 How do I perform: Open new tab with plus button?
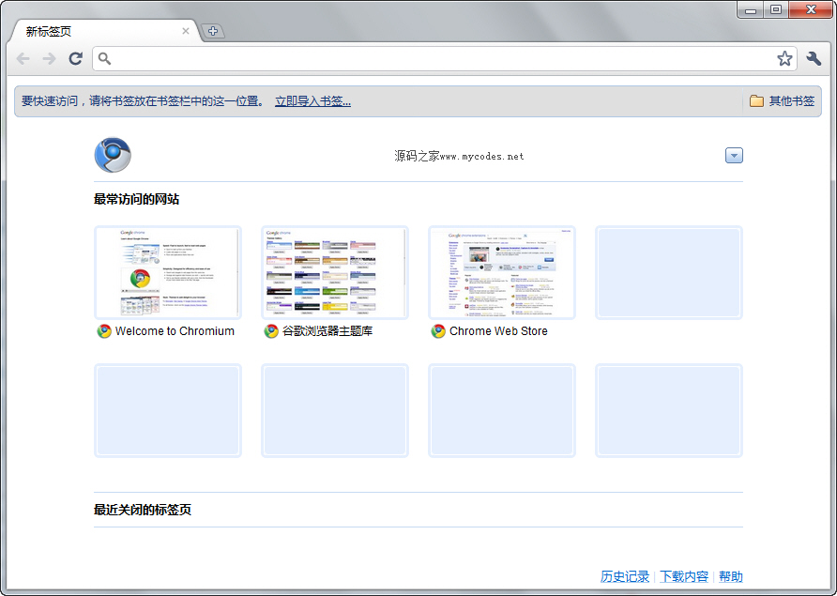[213, 32]
